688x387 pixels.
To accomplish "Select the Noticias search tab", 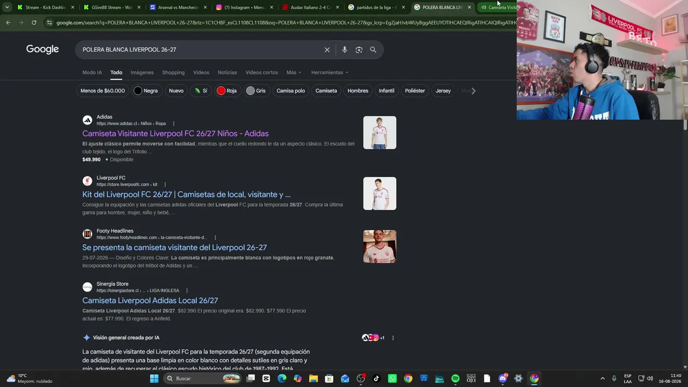I will point(227,73).
